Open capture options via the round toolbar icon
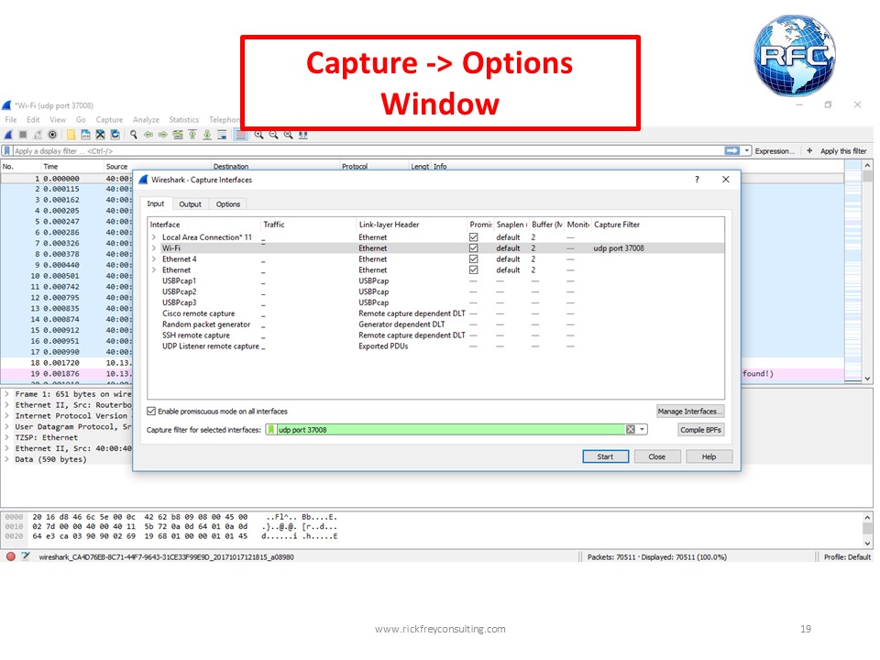This screenshot has height=660, width=880. click(x=52, y=135)
